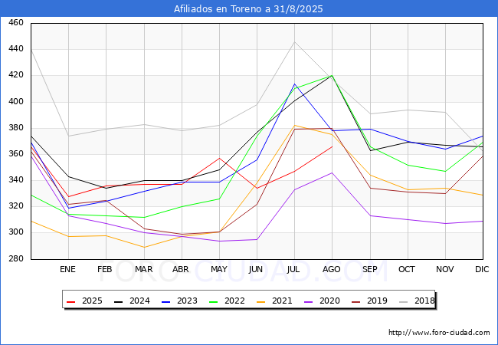
Task: Select the '2020' legend label
Action: [329, 301]
